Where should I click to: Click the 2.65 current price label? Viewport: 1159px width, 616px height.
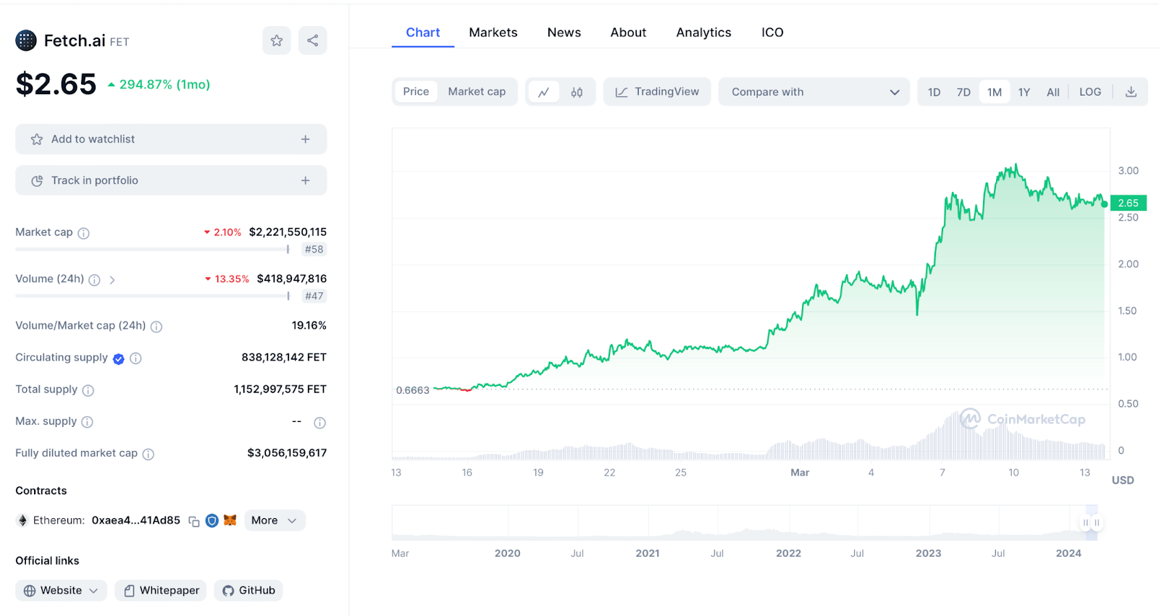(x=1129, y=203)
